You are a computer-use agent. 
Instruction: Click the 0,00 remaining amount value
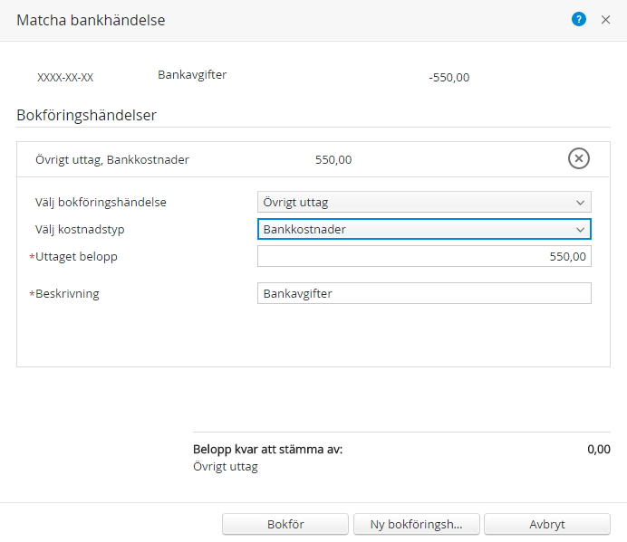pyautogui.click(x=599, y=450)
